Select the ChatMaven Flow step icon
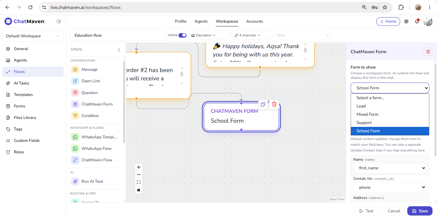Image resolution: width=437 pixels, height=219 pixels. (75, 160)
